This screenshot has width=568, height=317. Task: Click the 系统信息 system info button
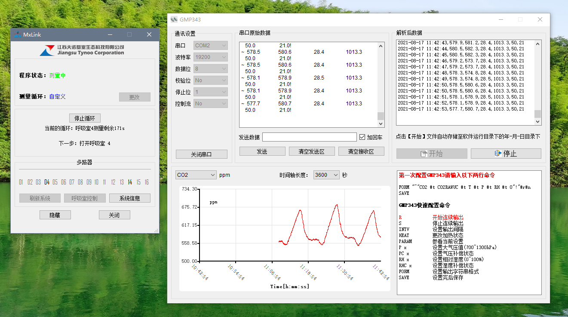coord(130,198)
